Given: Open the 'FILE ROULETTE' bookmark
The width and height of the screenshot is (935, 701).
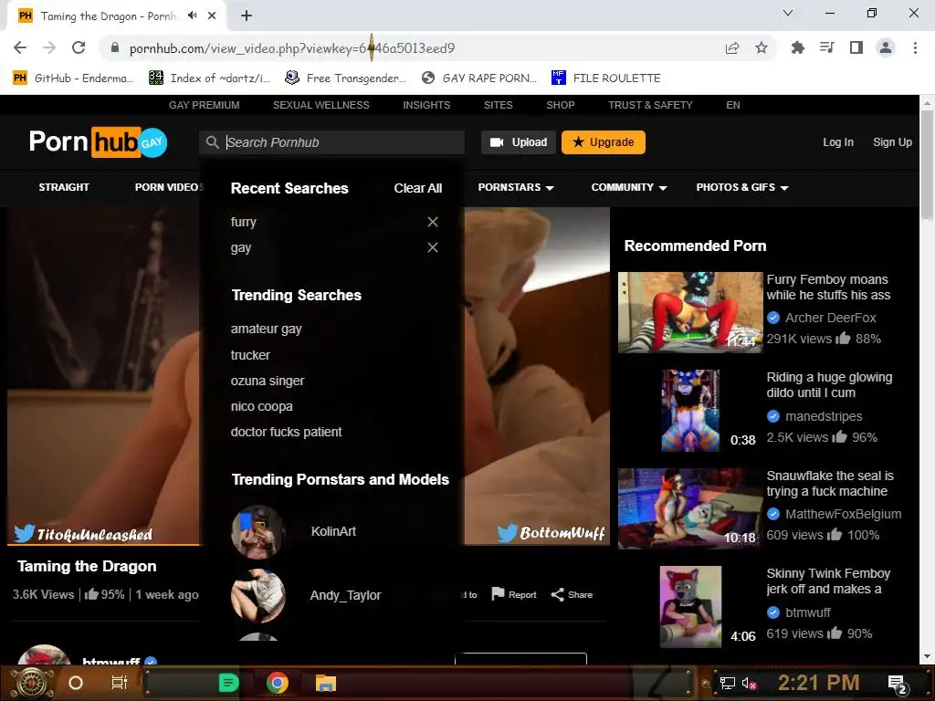Looking at the screenshot, I should [x=606, y=78].
